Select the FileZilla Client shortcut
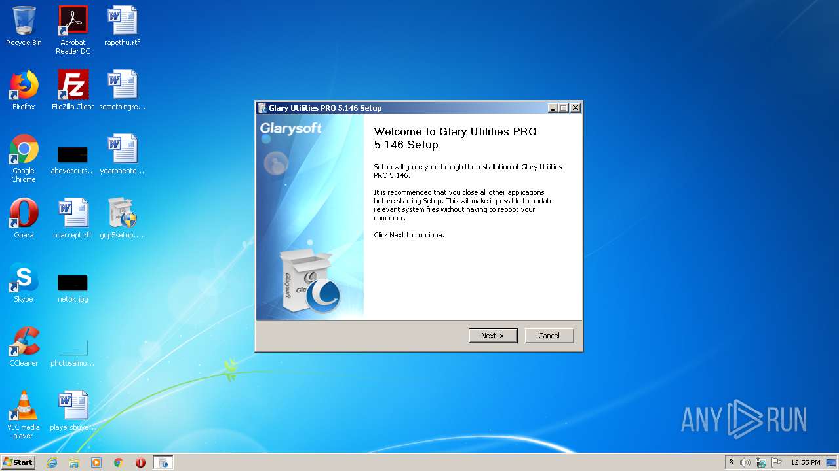 coord(73,90)
